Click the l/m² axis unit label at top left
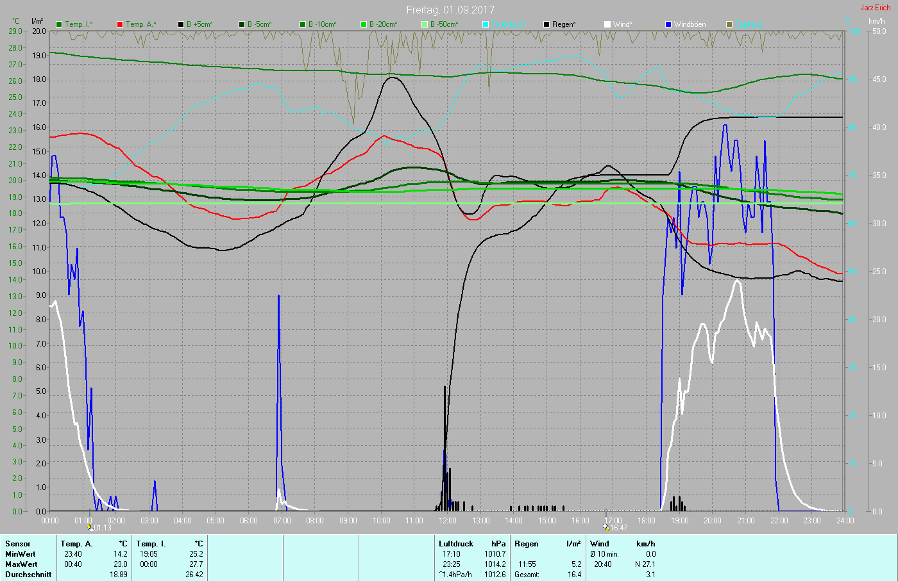Viewport: 898px width, 581px height. 37,21
